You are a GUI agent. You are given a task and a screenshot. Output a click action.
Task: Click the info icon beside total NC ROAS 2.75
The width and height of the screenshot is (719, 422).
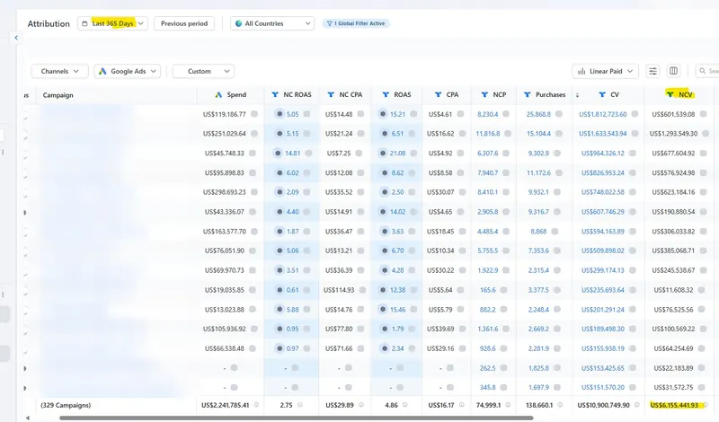click(300, 405)
